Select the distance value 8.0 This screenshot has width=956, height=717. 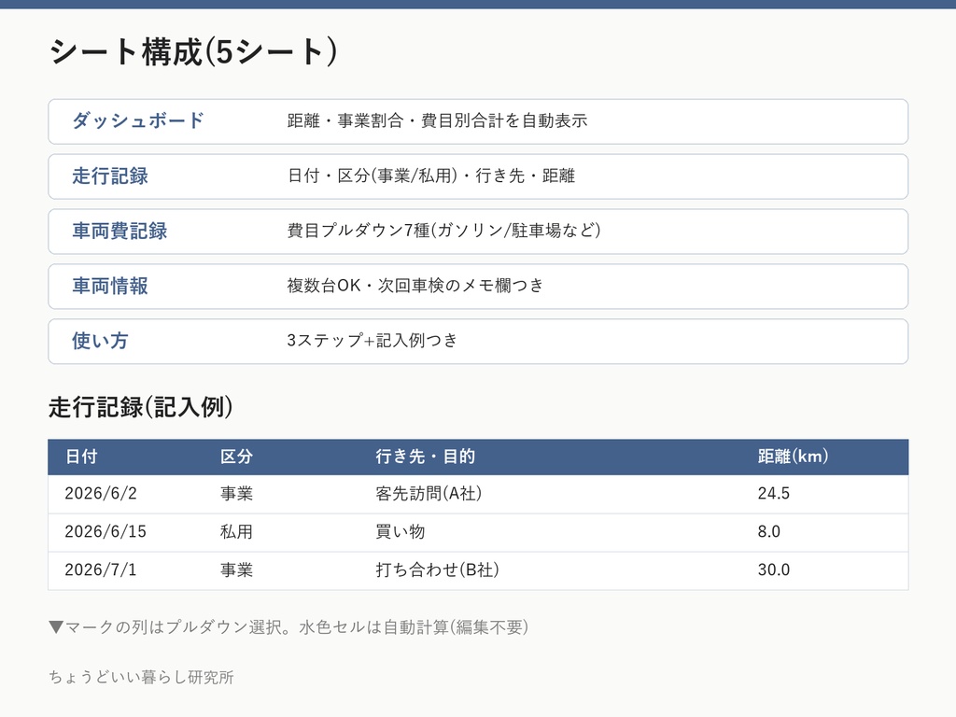[769, 531]
